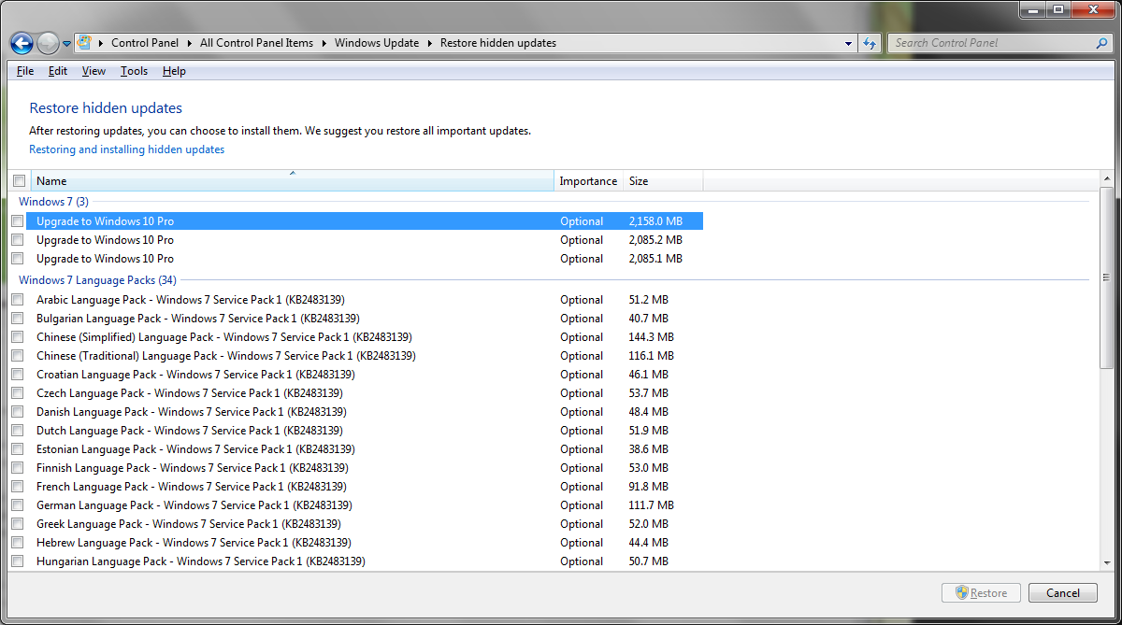Check the Hebrew Language Pack box
Viewport: 1122px width, 625px height.
(x=18, y=543)
